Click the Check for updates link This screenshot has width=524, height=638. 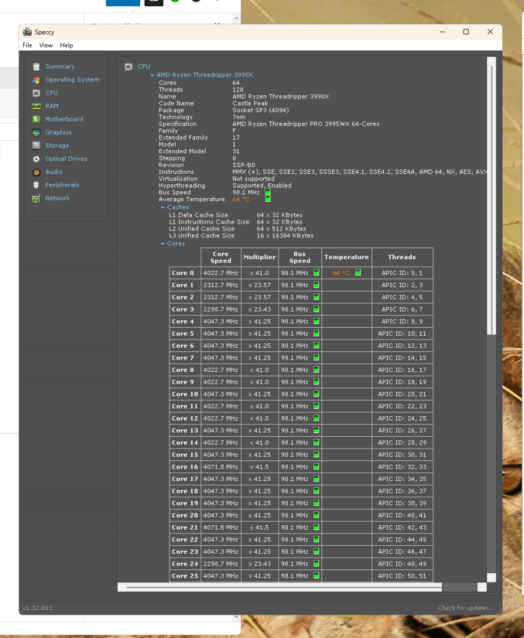pyautogui.click(x=465, y=608)
